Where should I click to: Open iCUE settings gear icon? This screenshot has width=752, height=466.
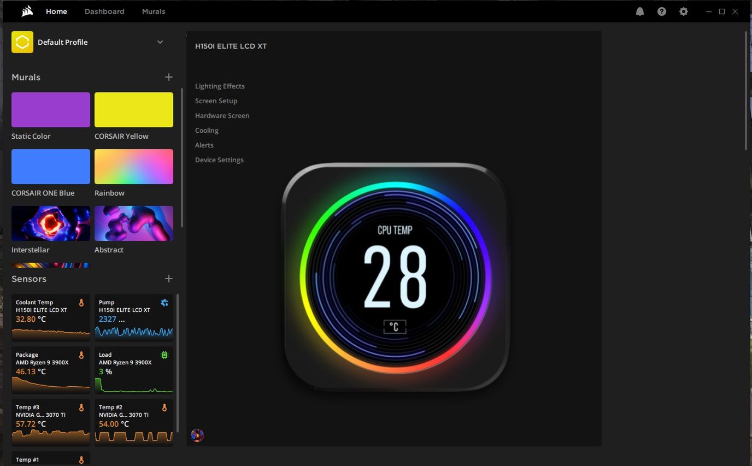[684, 11]
